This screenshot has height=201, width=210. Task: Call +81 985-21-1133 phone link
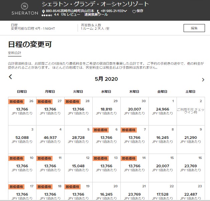[x=112, y=11]
